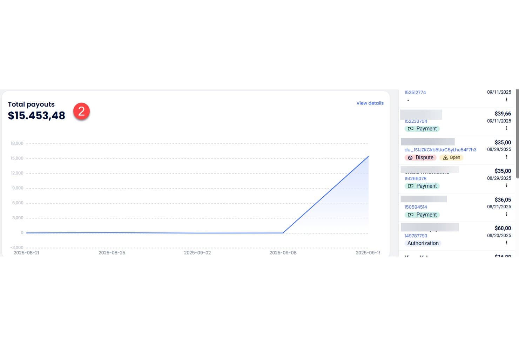519x346 pixels.
Task: Open three-dot menu for $60,00 authorization
Action: (506, 243)
